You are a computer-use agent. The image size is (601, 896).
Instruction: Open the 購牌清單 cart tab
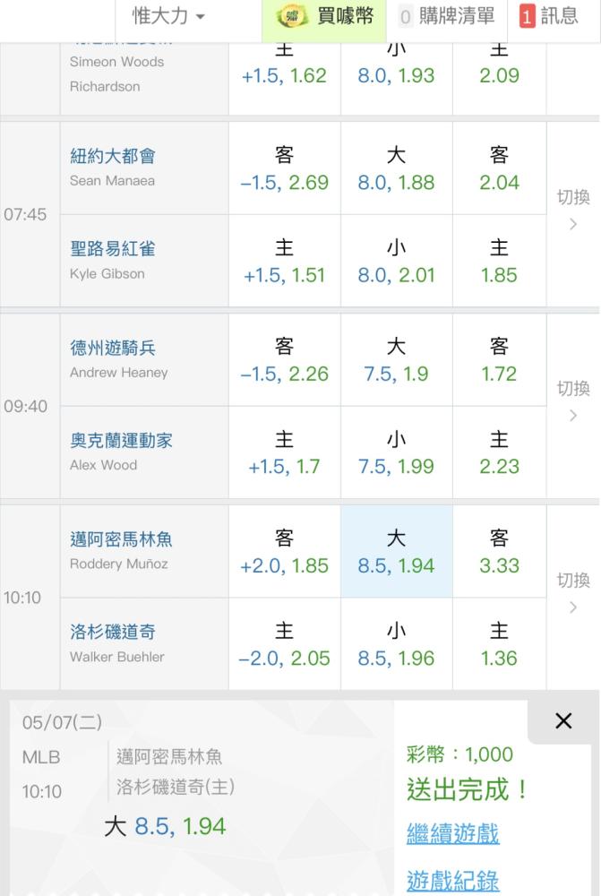pos(447,16)
